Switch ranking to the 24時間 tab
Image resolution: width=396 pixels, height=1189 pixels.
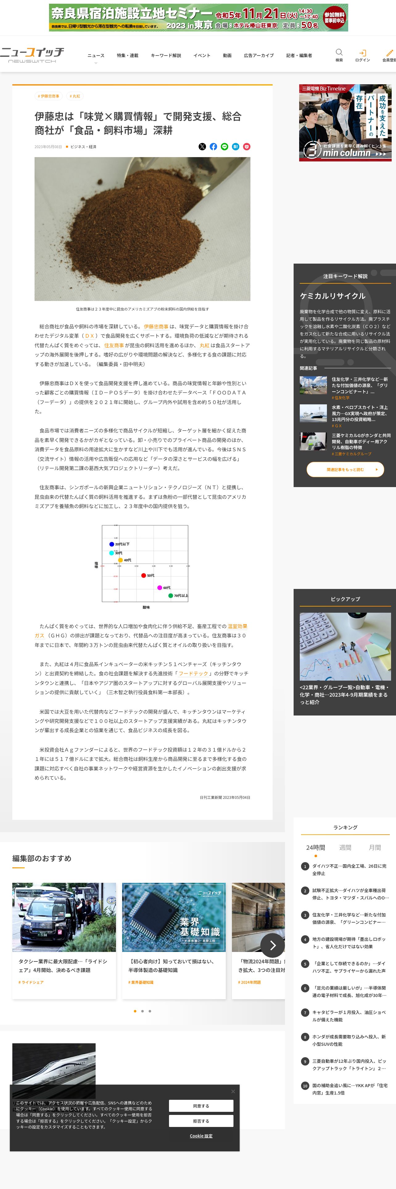(x=315, y=848)
